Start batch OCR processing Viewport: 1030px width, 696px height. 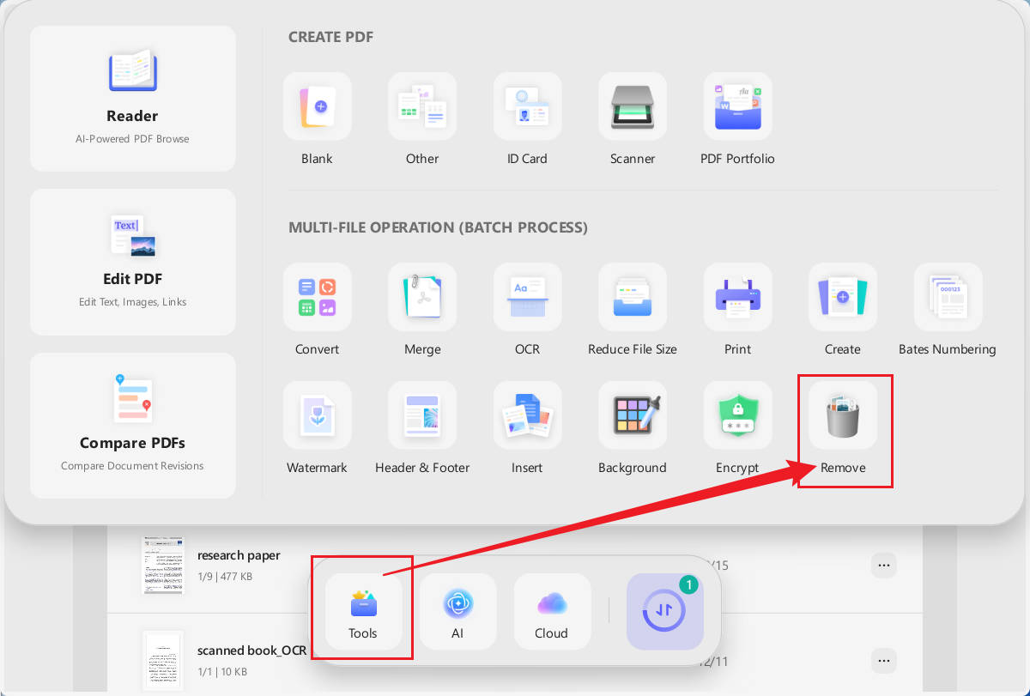(527, 297)
